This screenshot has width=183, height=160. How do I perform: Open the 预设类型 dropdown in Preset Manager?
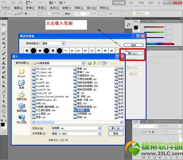(63, 43)
